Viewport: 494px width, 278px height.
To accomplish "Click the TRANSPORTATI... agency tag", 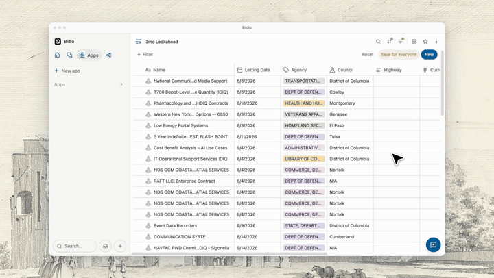I will [304, 81].
